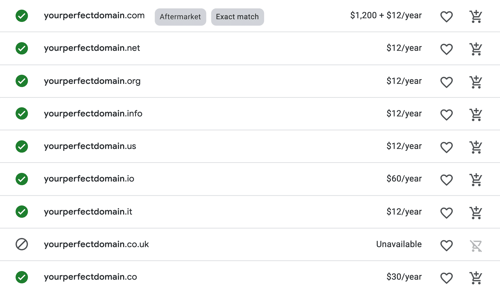Add yourperfectdomain.io to the cart
This screenshot has width=500, height=292.
tap(476, 179)
